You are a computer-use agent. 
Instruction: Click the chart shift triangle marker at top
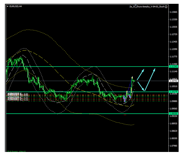tap(135, 5)
